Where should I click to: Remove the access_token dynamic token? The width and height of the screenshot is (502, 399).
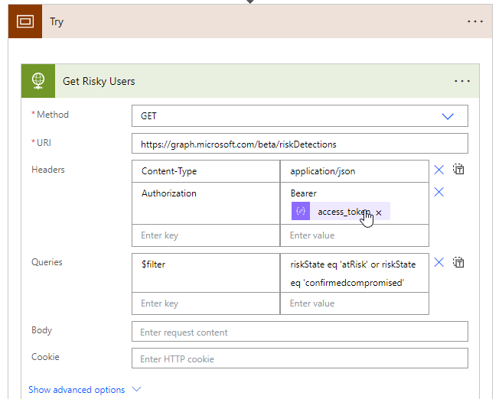(x=379, y=212)
